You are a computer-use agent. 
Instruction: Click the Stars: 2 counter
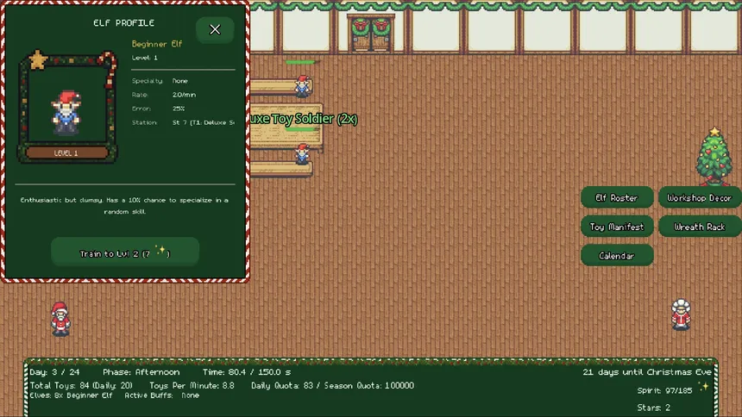tap(653, 408)
